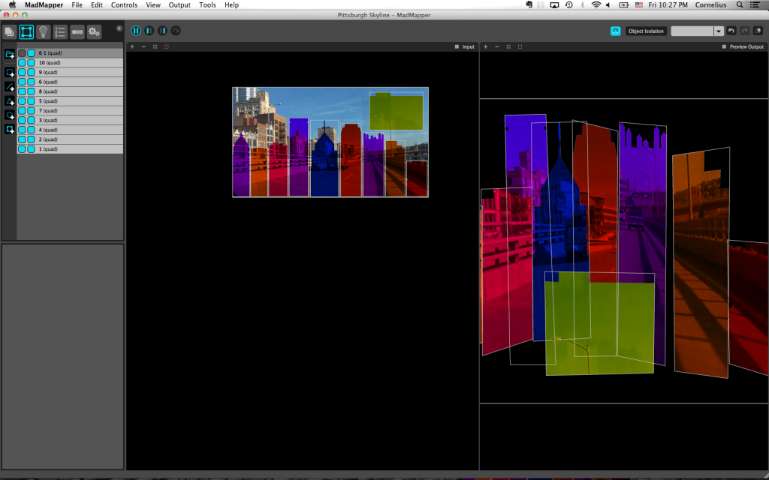Open the Output menu
The image size is (769, 480).
click(x=179, y=4)
